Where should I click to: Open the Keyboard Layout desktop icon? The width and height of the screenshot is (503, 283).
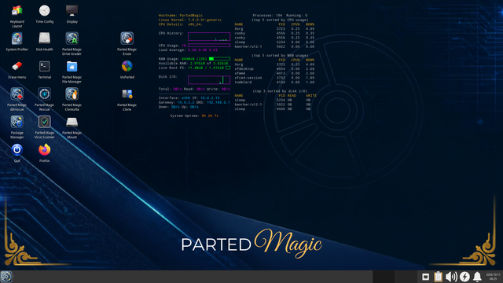[x=17, y=11]
